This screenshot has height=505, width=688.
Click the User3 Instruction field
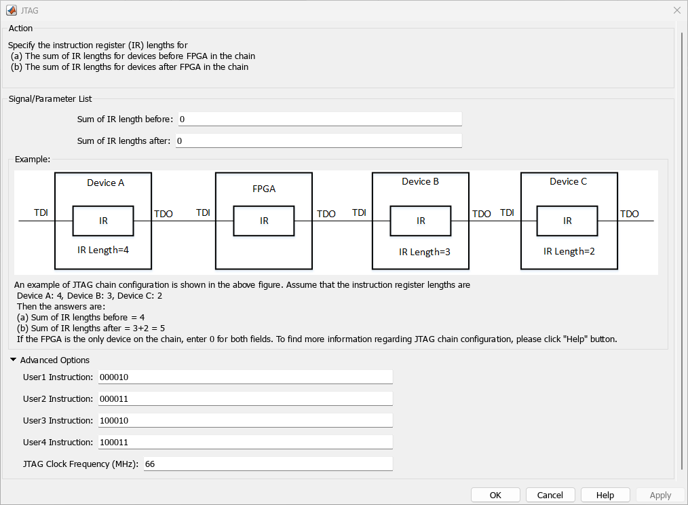pos(246,420)
